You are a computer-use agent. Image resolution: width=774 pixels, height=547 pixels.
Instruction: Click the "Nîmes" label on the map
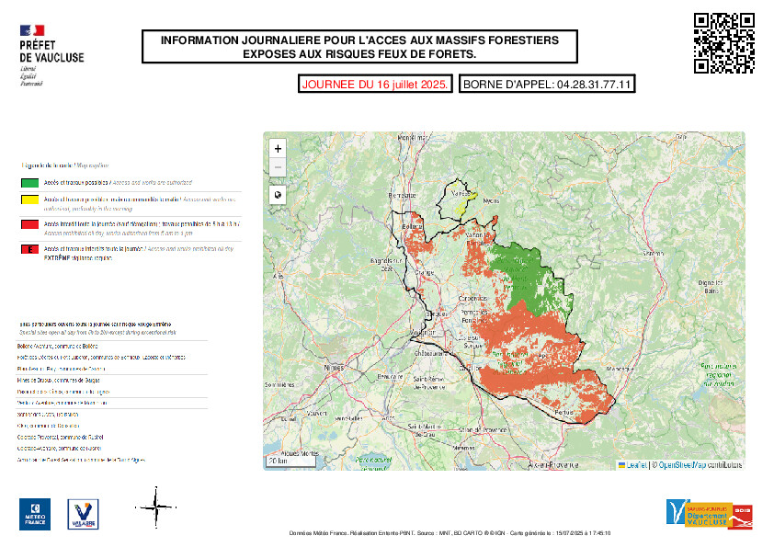[x=334, y=368]
